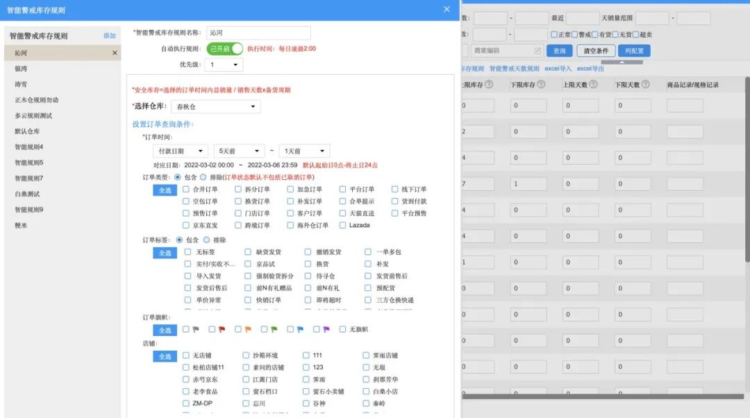750x418 pixels.
Task: Toggle the 自动执行规则 switch off
Action: (225, 49)
